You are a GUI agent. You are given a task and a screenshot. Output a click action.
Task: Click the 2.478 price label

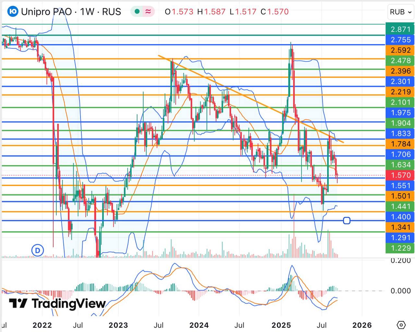point(400,60)
